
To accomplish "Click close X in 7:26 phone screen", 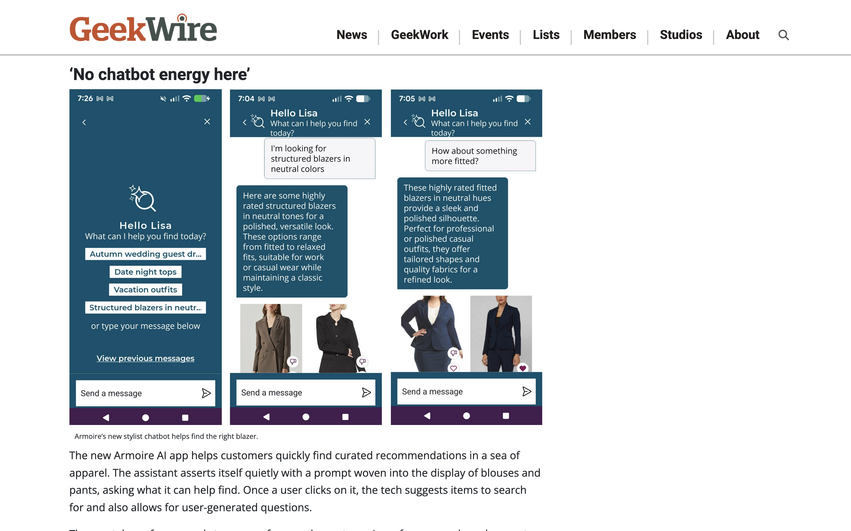I will [207, 121].
